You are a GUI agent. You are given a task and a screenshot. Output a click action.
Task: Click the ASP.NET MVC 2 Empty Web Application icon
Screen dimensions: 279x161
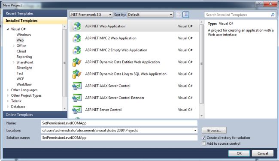coord(77,50)
